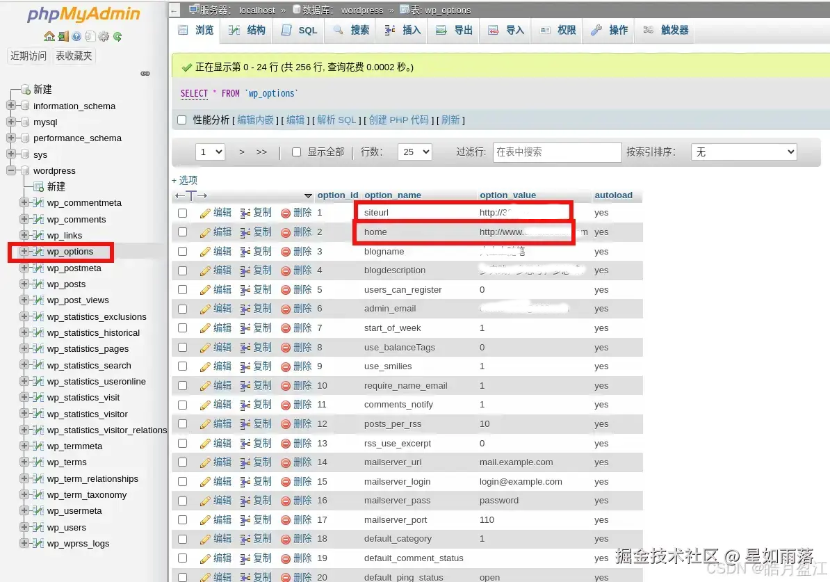The width and height of the screenshot is (830, 582).
Task: Click the wp_users table icon in the tree
Action: click(38, 528)
